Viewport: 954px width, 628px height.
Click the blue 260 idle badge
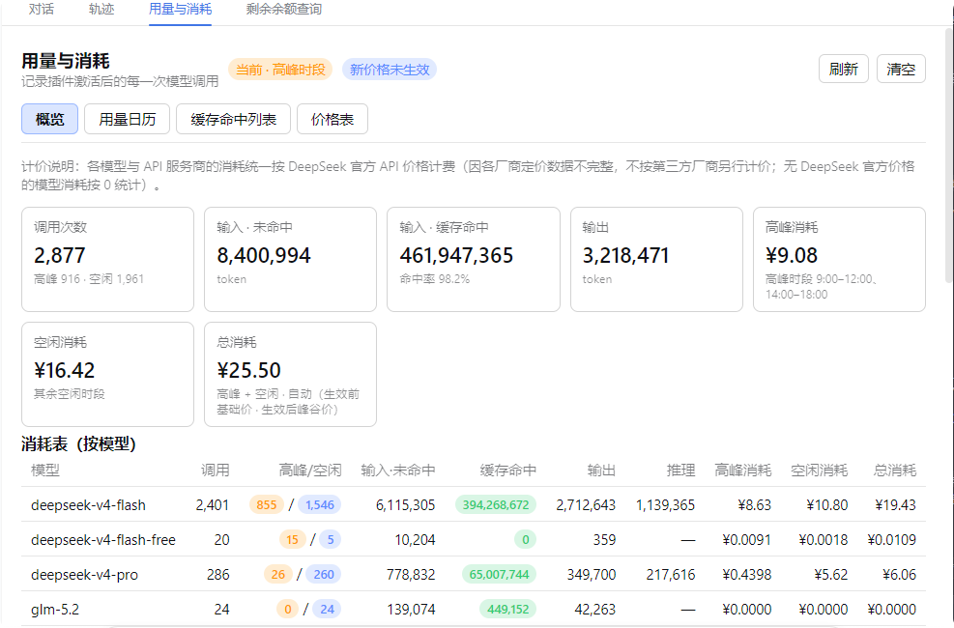pos(324,574)
